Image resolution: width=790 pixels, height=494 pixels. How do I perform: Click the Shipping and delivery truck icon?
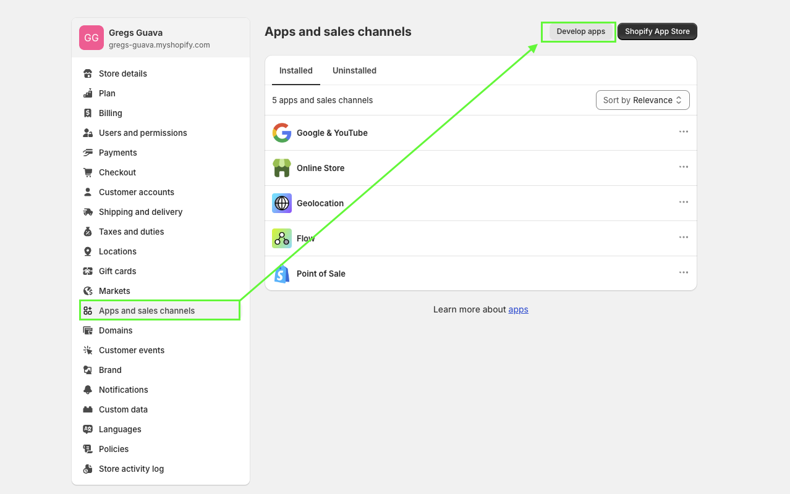88,212
